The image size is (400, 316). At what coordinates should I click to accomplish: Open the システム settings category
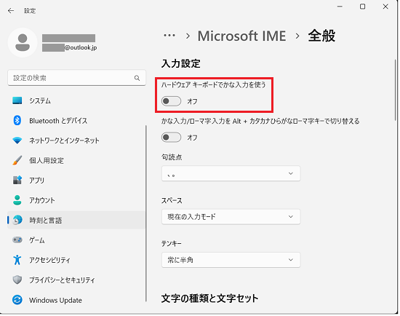pos(76,100)
